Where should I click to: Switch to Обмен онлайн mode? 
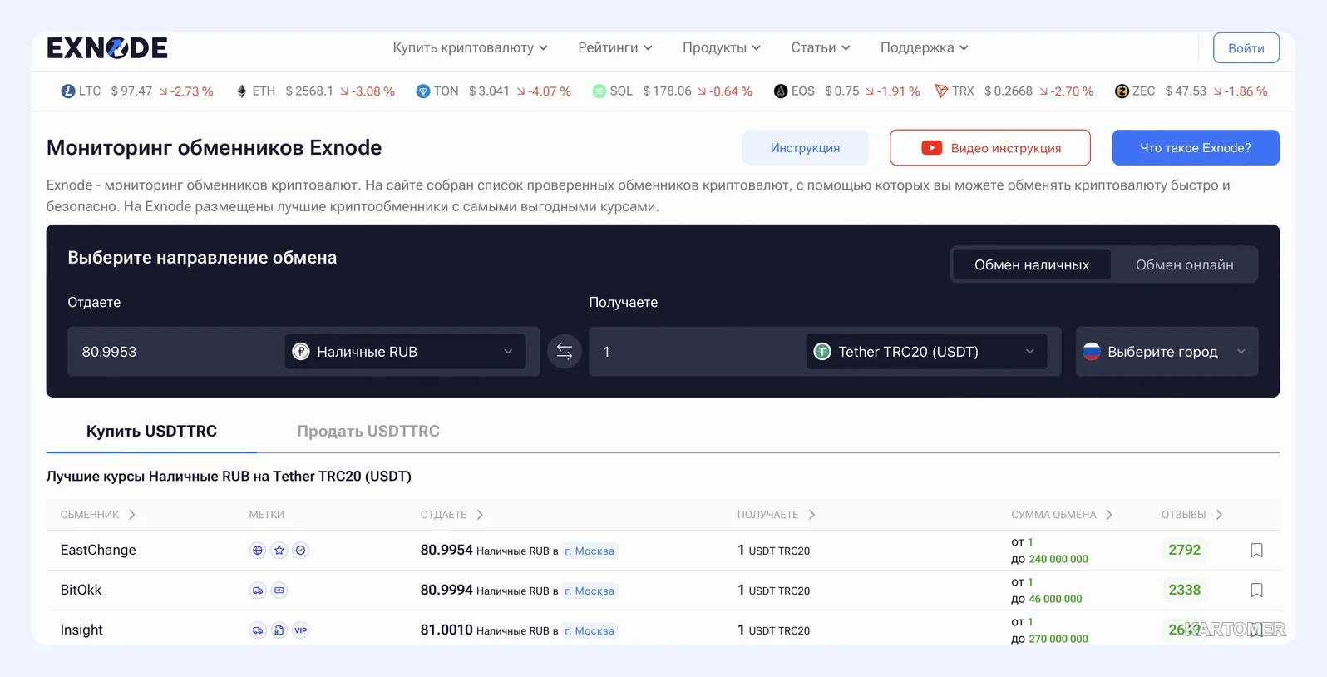click(1184, 264)
